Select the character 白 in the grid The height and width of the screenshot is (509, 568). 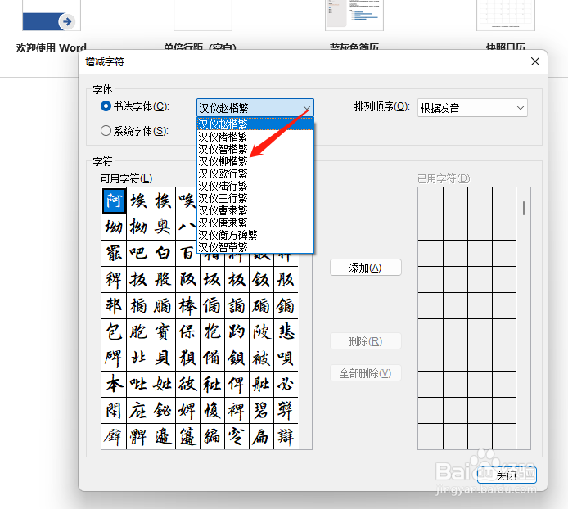click(163, 253)
